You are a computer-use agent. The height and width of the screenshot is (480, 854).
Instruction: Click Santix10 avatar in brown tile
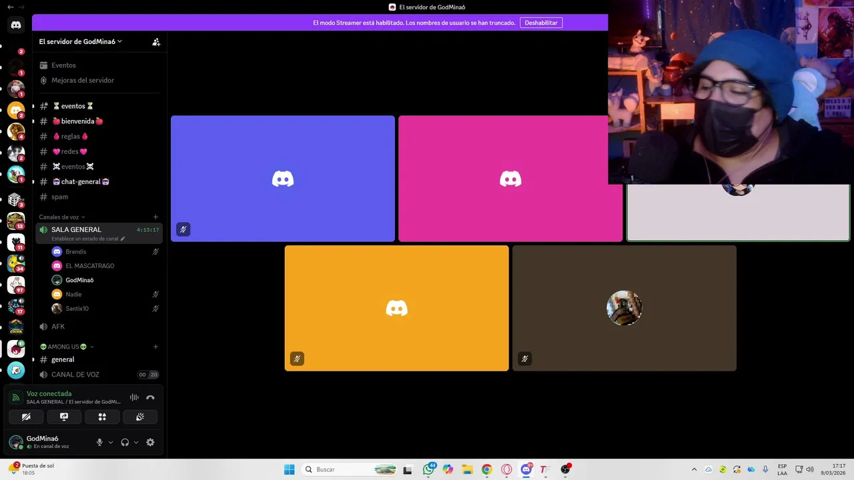[x=624, y=308]
